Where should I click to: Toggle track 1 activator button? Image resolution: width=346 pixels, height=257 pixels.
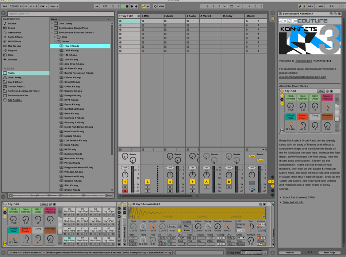tap(125, 182)
